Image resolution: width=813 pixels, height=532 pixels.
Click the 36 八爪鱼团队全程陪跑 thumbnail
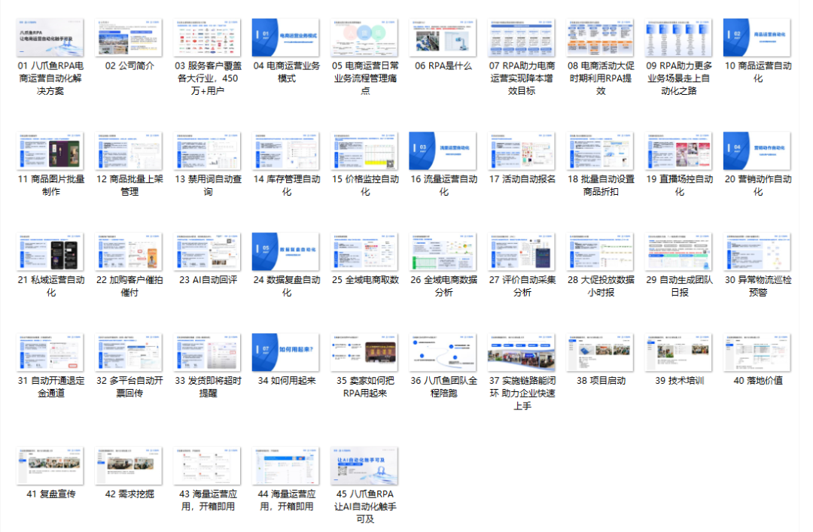pyautogui.click(x=443, y=353)
